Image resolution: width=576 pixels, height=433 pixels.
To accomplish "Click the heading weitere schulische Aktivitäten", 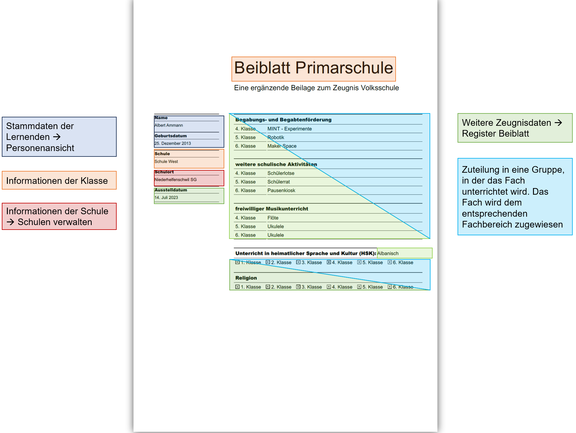I will pos(276,164).
